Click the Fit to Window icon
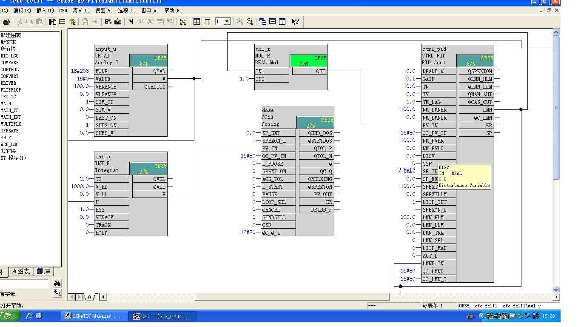 click(x=183, y=22)
